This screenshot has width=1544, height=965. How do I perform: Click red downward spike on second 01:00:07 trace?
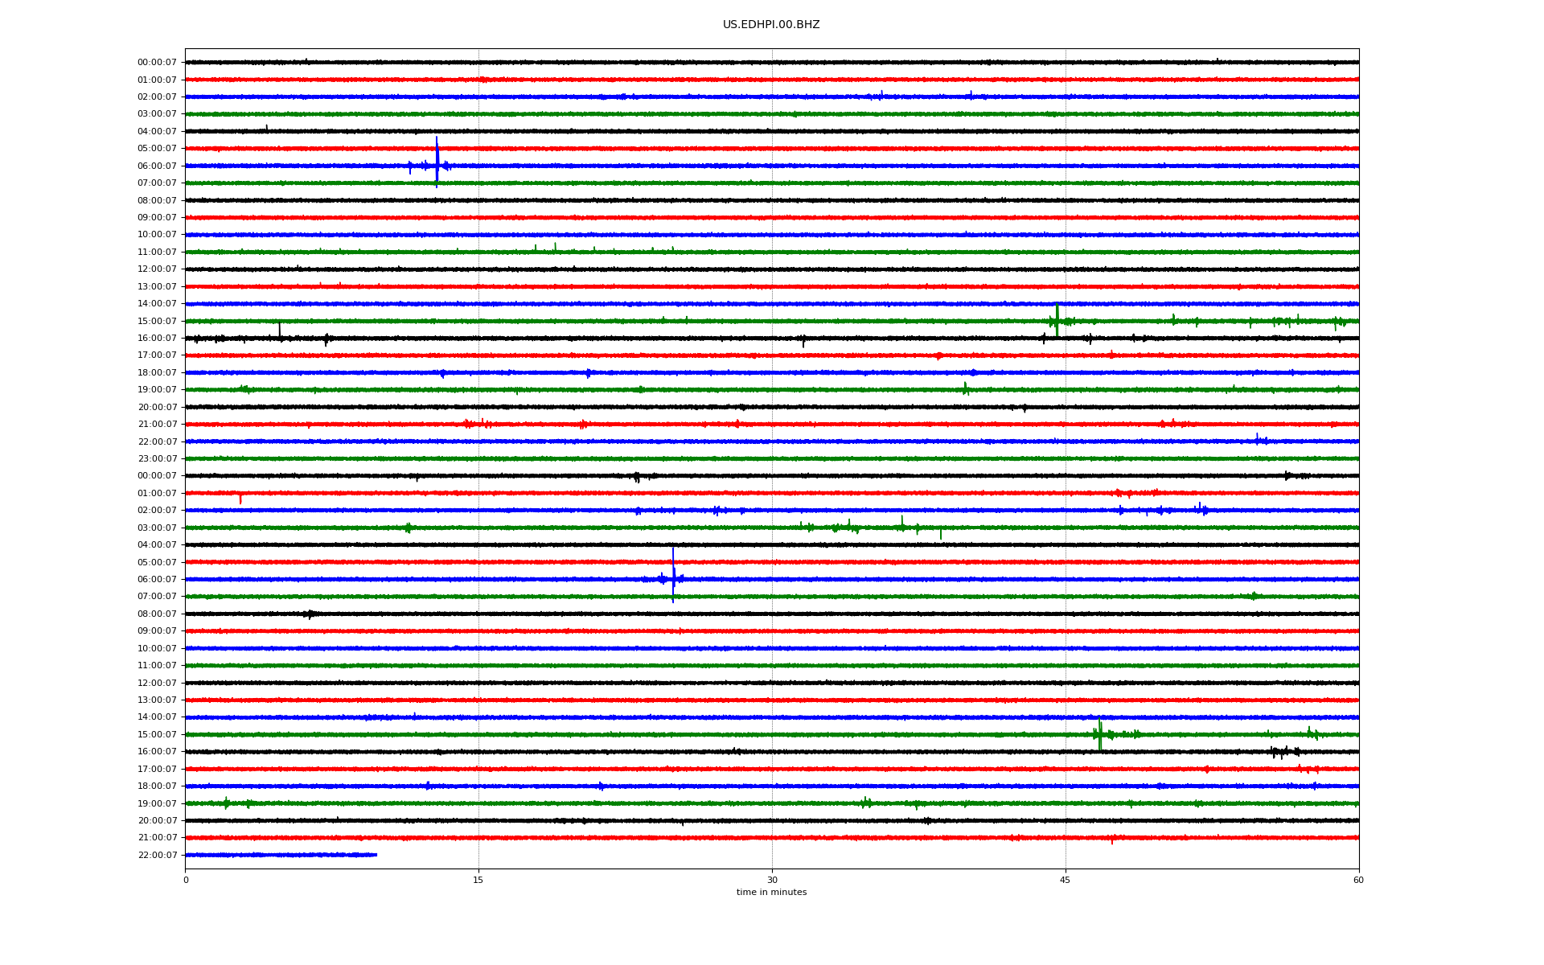240,499
